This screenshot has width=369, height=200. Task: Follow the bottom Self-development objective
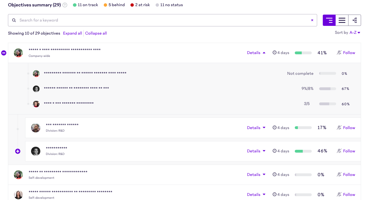pyautogui.click(x=349, y=194)
